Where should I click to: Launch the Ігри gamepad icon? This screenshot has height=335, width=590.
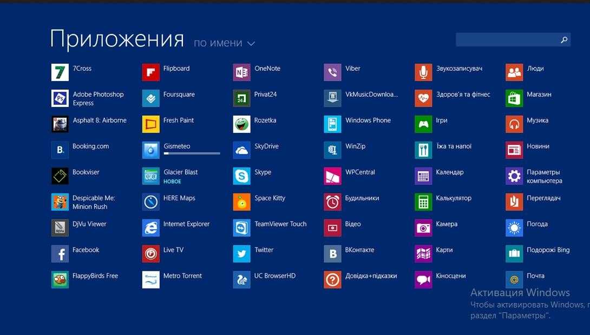tap(423, 124)
